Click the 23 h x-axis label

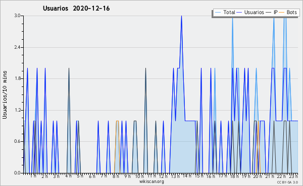point(293,176)
